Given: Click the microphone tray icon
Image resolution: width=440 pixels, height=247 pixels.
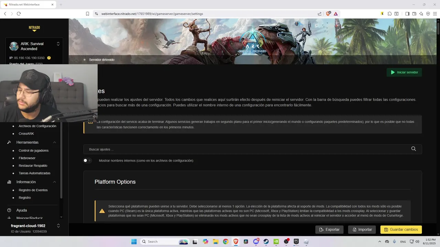Looking at the screenshot, I should coord(394,242).
